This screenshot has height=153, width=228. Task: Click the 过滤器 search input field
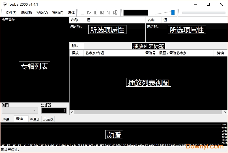click(54, 111)
